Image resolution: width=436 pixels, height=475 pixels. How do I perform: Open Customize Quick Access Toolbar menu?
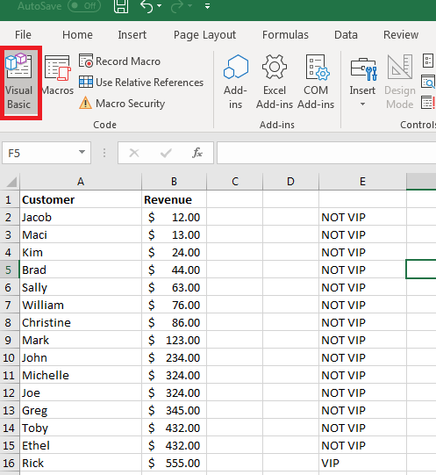[207, 6]
